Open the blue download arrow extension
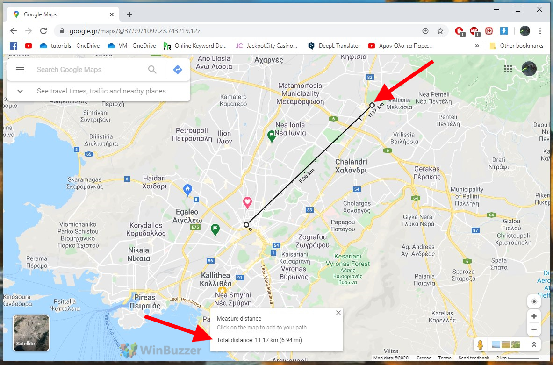 [503, 31]
